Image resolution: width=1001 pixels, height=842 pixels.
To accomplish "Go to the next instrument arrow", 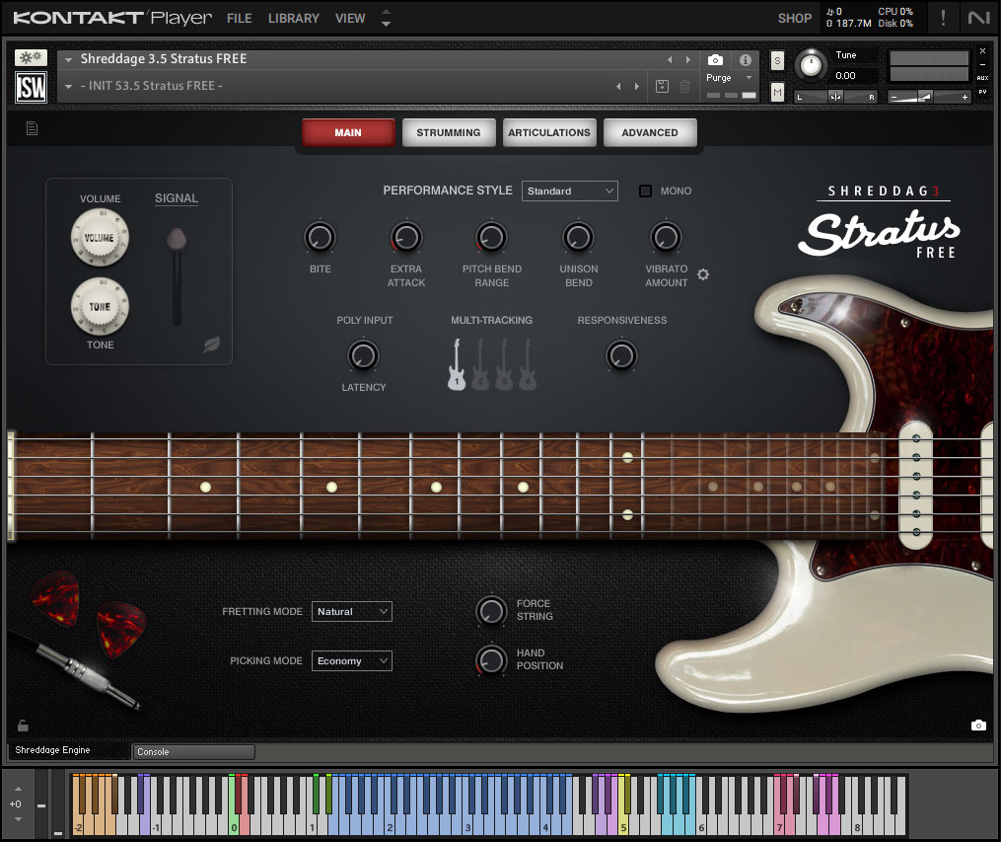I will pyautogui.click(x=688, y=59).
